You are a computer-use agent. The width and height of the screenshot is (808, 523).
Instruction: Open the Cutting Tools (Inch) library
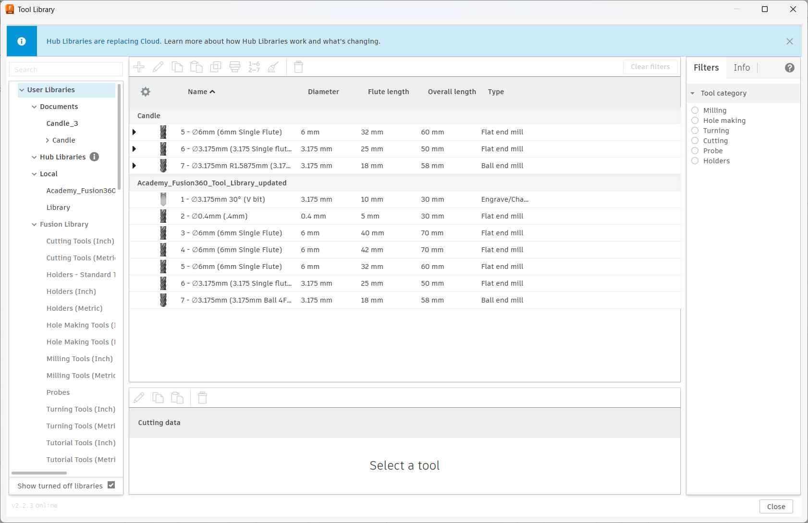80,241
